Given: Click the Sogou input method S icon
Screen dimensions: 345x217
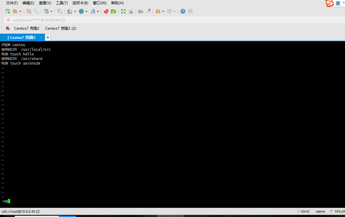Looking at the screenshot, I should coord(330,3).
